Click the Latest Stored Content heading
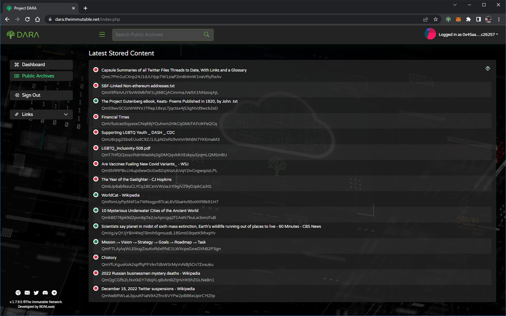506x316 pixels. click(121, 53)
